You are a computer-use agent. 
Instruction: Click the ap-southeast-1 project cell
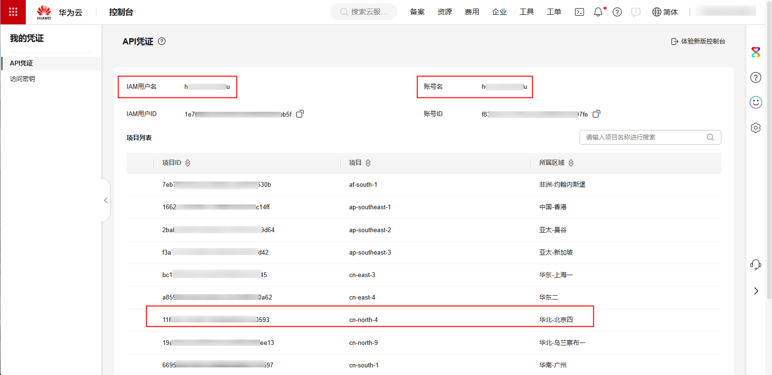click(370, 207)
